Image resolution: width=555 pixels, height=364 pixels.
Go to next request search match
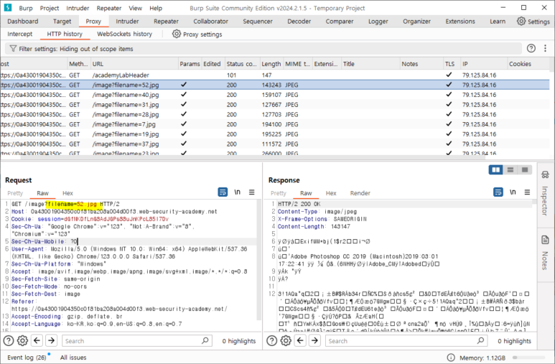click(x=51, y=340)
